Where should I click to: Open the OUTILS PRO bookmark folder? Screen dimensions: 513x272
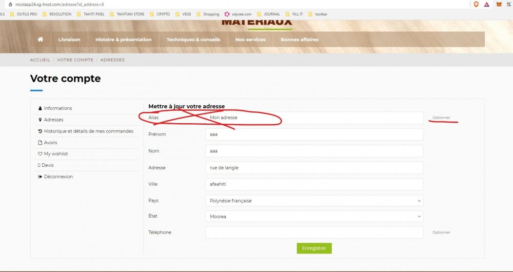pos(24,14)
